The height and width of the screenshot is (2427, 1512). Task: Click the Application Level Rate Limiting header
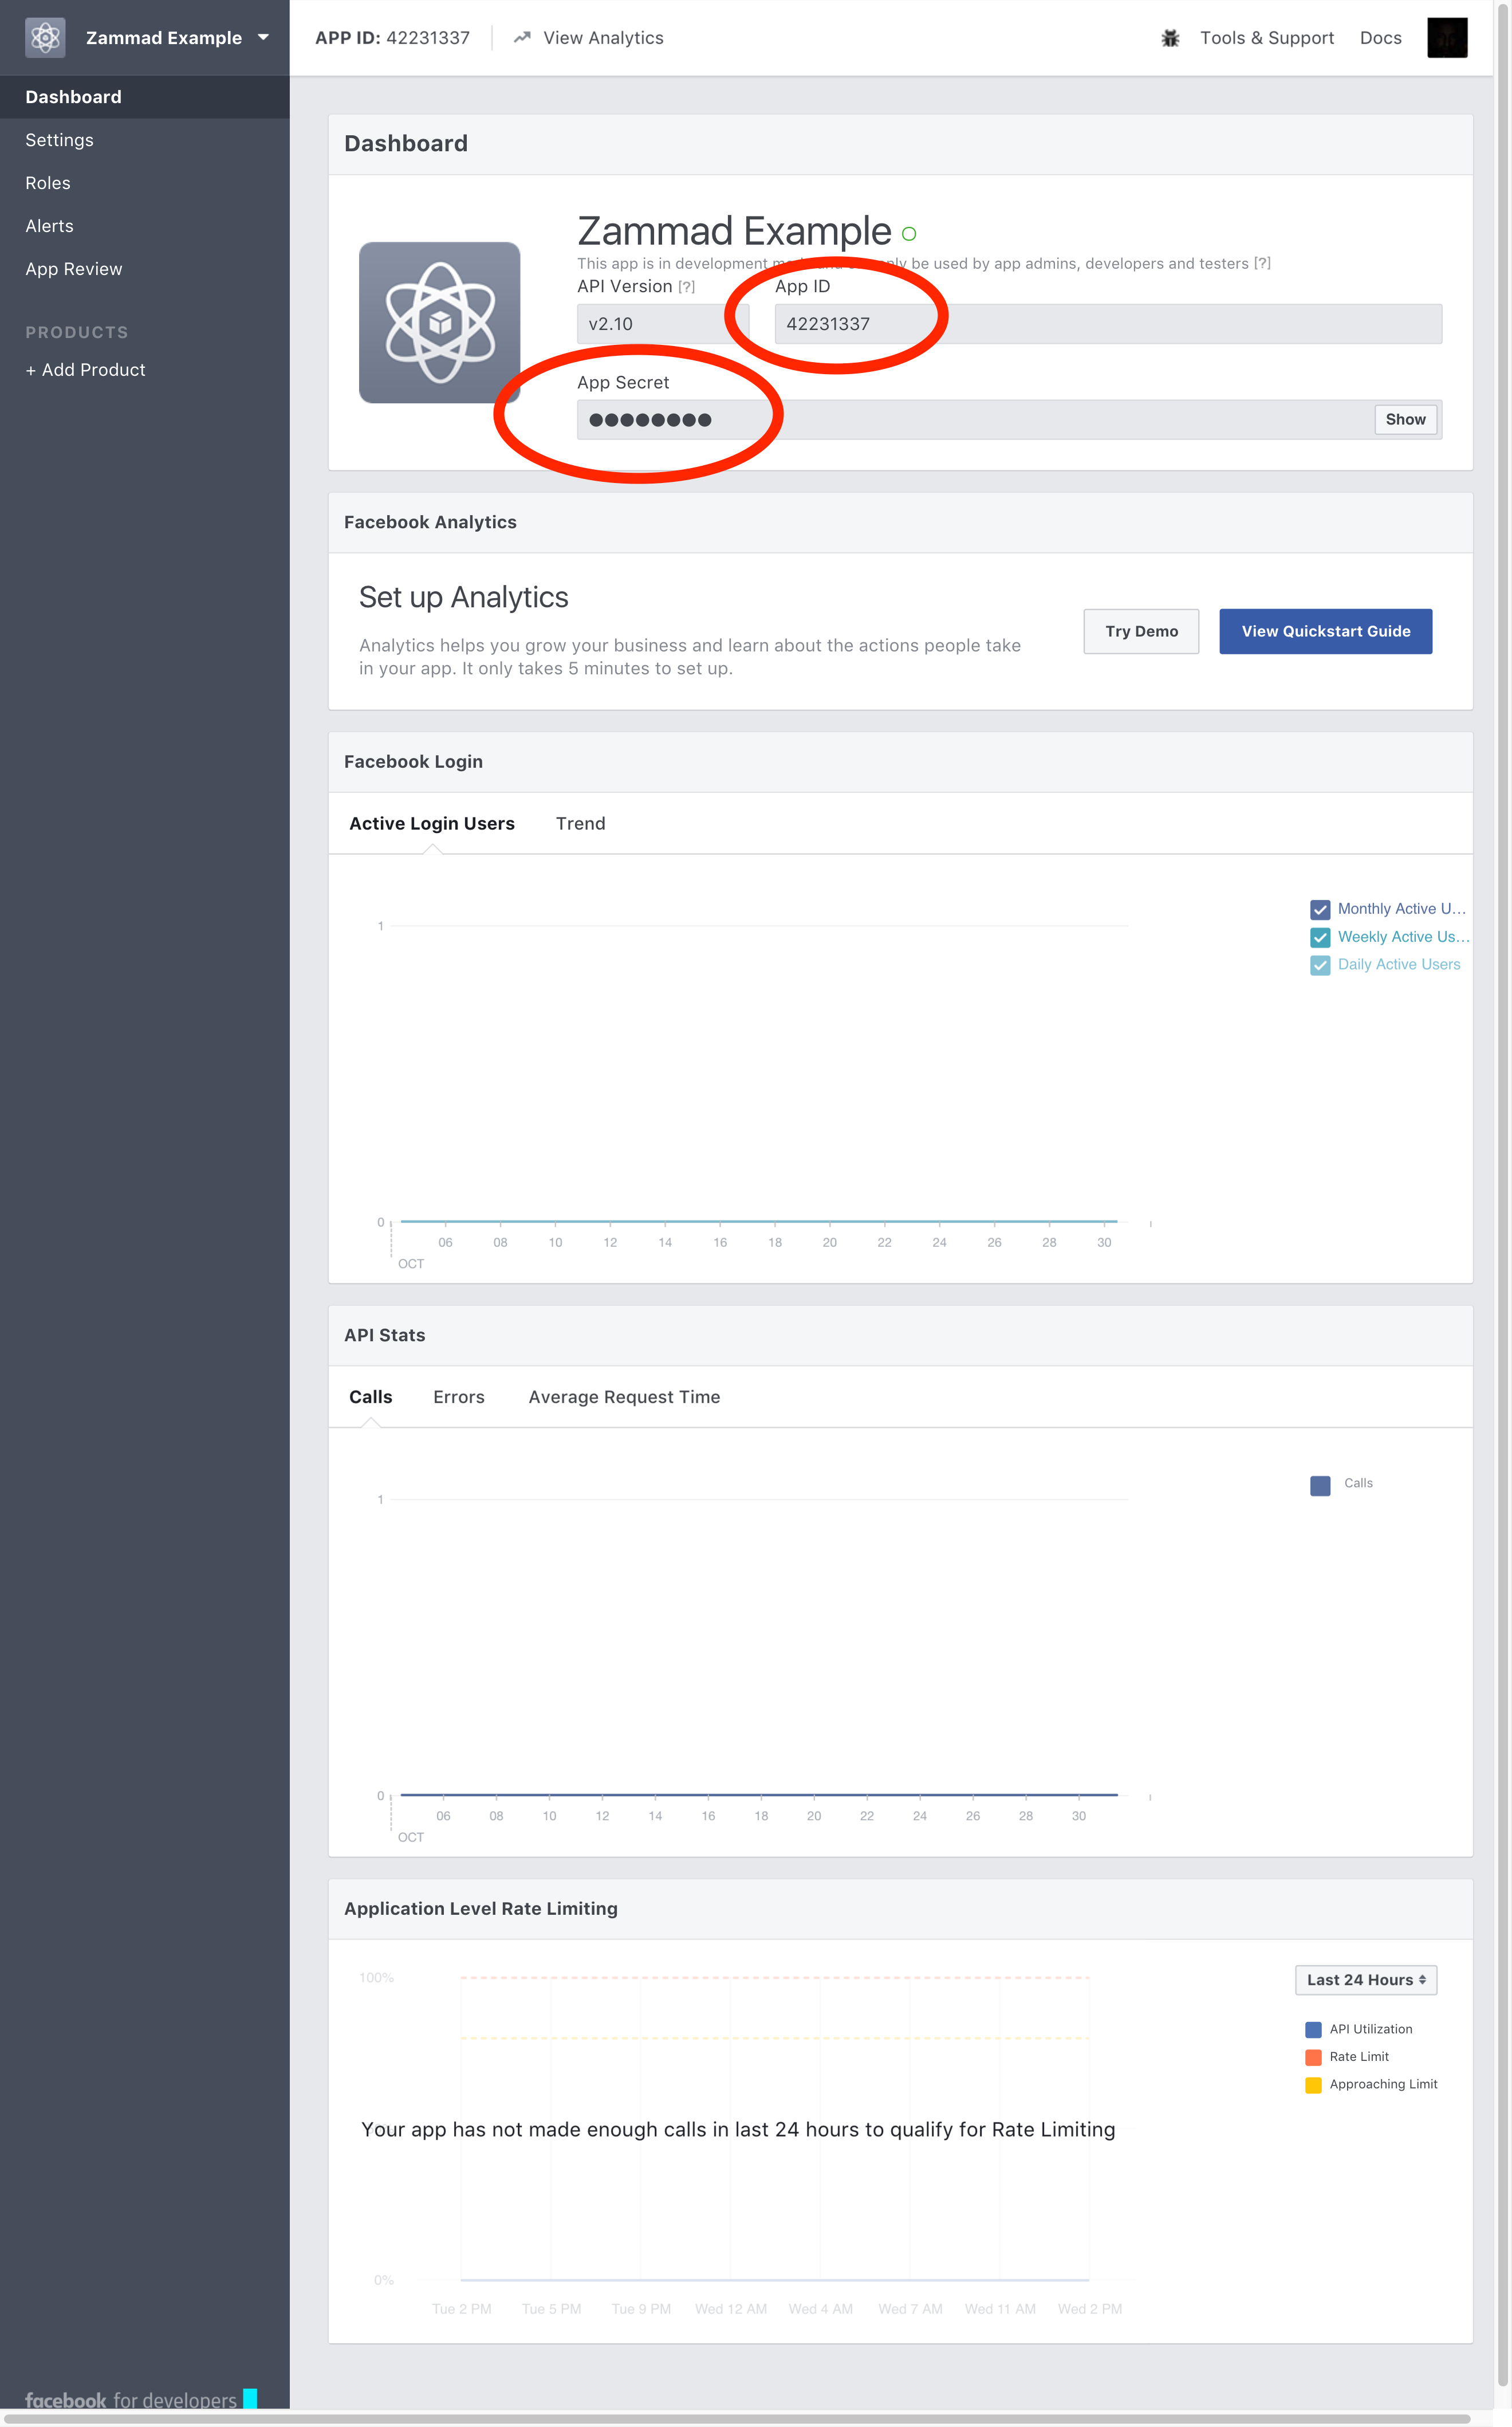click(x=481, y=1909)
